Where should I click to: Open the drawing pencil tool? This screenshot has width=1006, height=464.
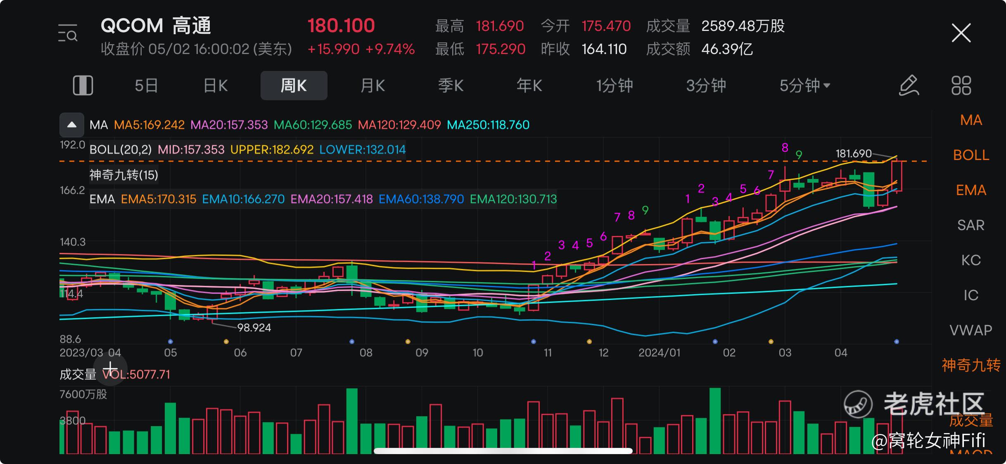click(909, 85)
